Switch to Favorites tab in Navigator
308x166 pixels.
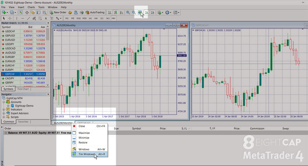[x=23, y=122]
